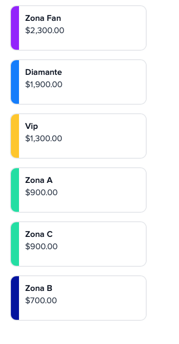Click the $900.00 price under Zona A
179x344 pixels.
[41, 192]
